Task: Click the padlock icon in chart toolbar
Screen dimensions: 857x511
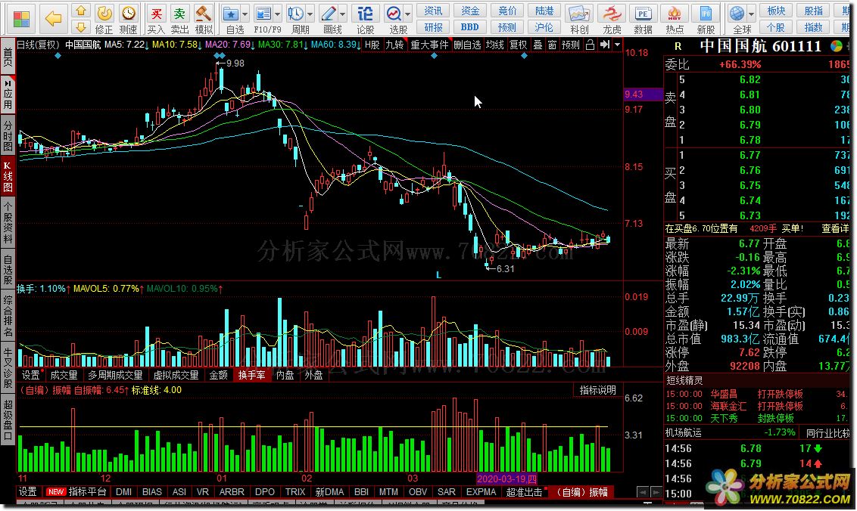Action: tap(590, 45)
